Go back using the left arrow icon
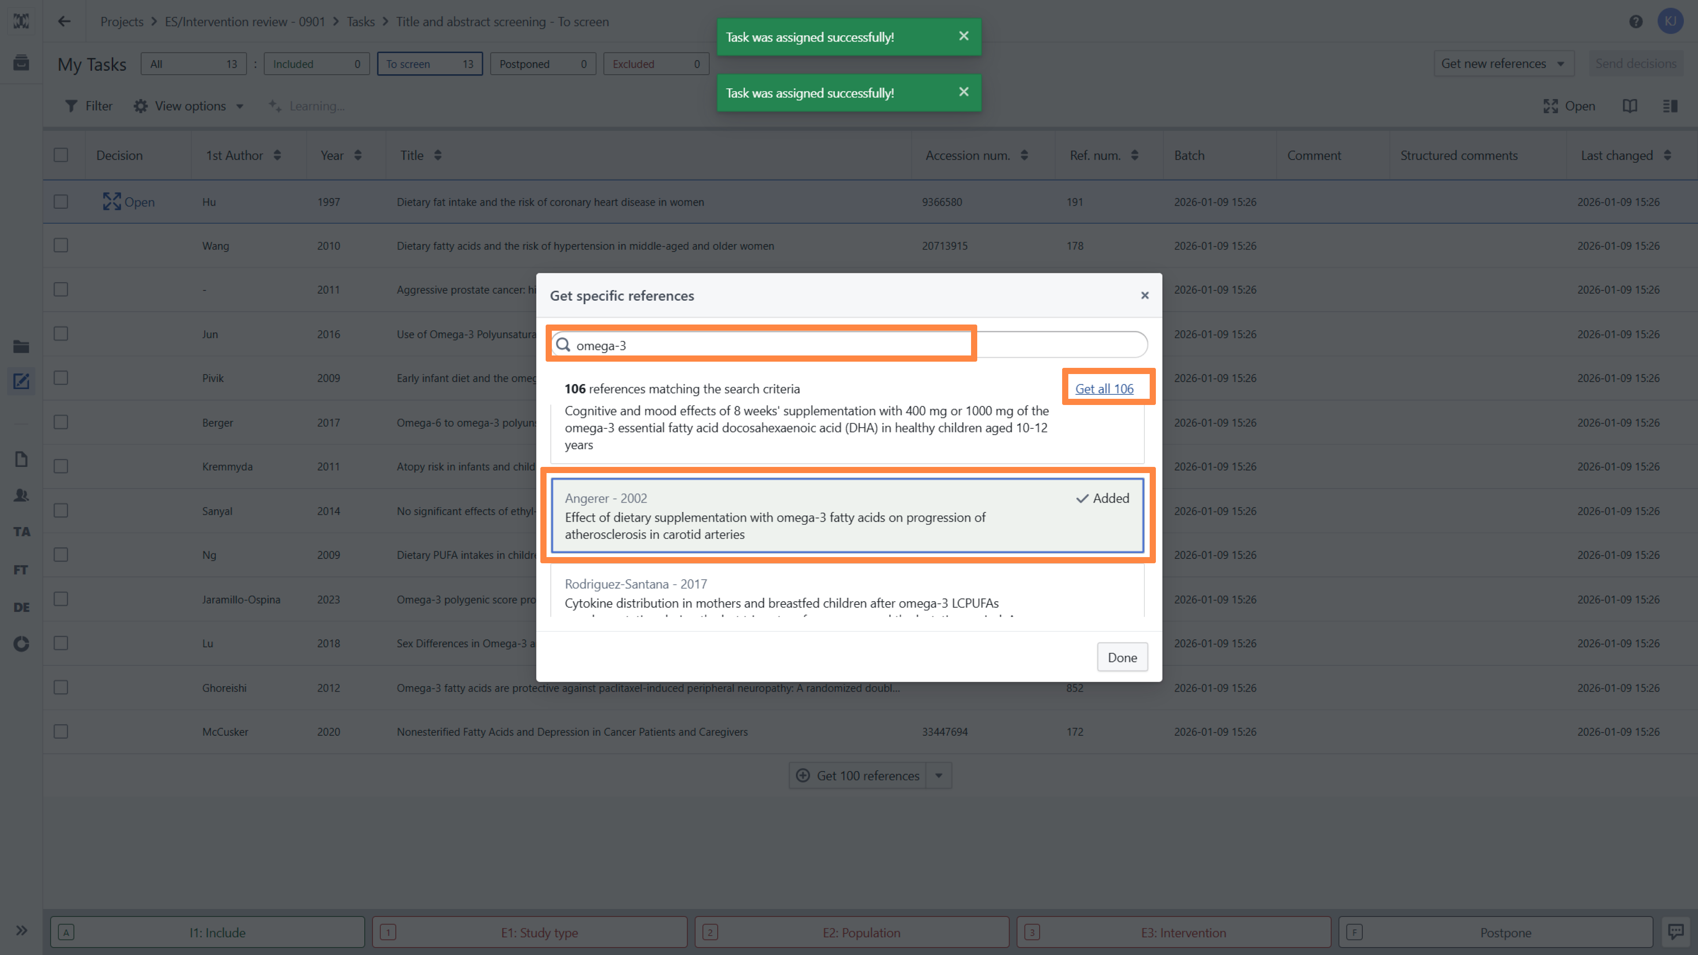Screen dimensions: 1698x955 pyautogui.click(x=64, y=21)
